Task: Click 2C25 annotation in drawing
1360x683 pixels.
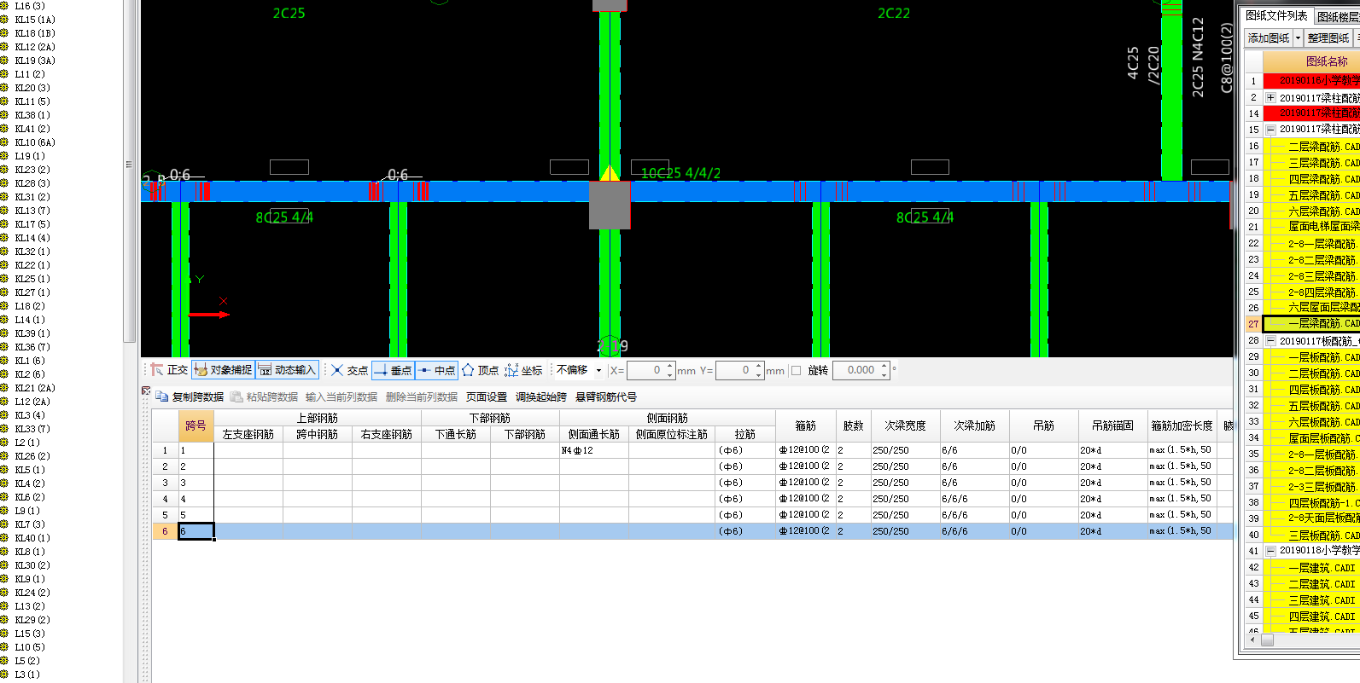Action: click(289, 14)
